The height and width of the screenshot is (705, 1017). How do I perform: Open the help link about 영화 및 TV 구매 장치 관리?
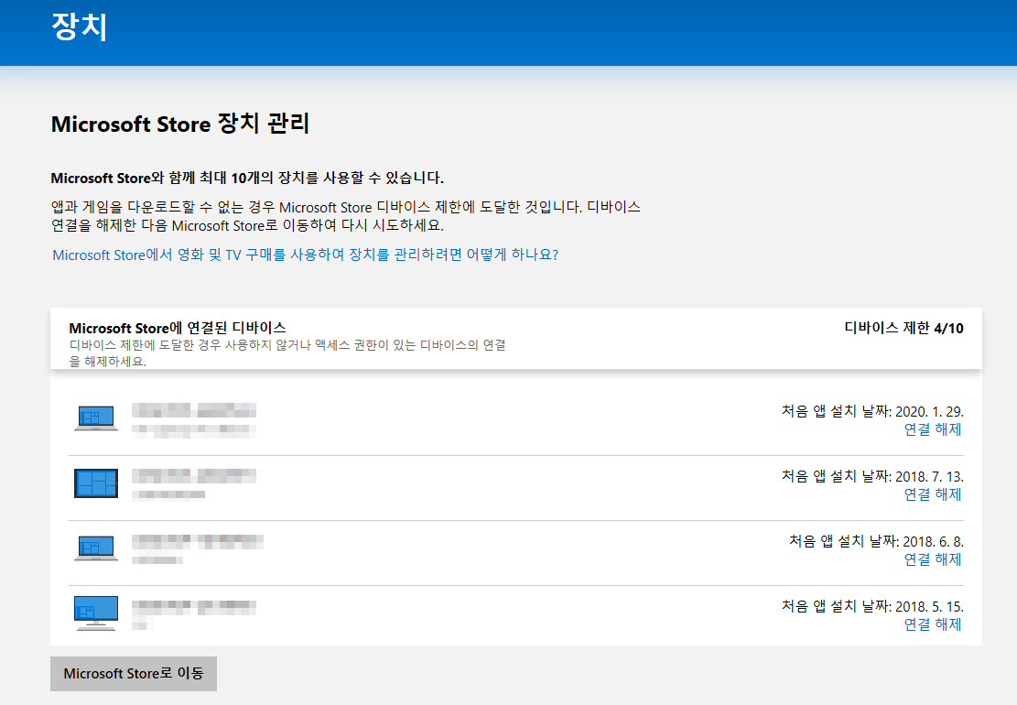pyautogui.click(x=305, y=255)
